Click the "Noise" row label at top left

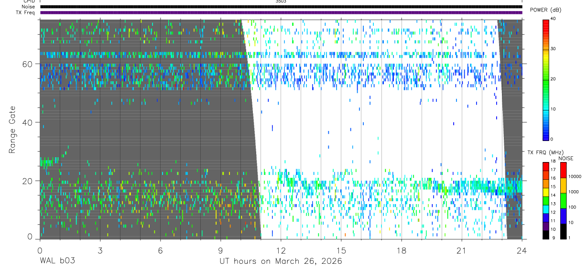28,7
